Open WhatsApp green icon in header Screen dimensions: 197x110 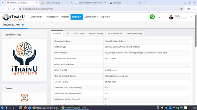[x=152, y=17]
